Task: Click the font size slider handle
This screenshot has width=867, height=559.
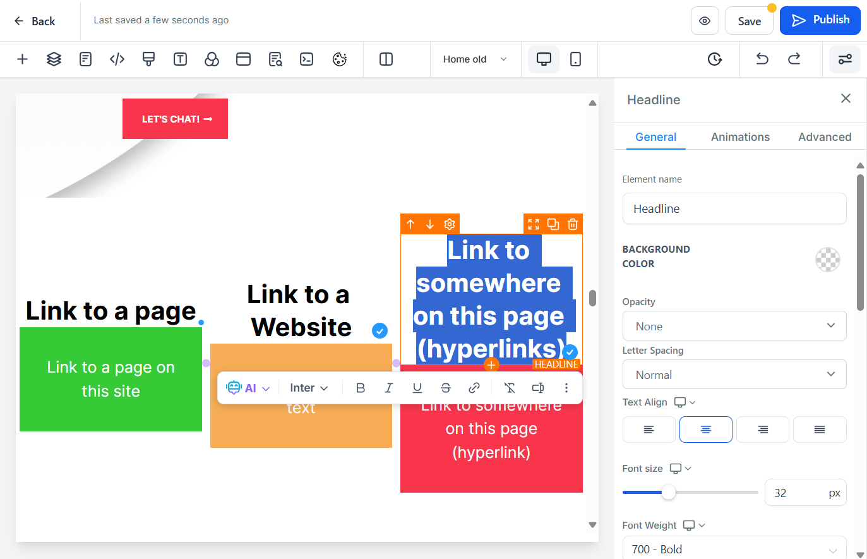Action: coord(668,492)
